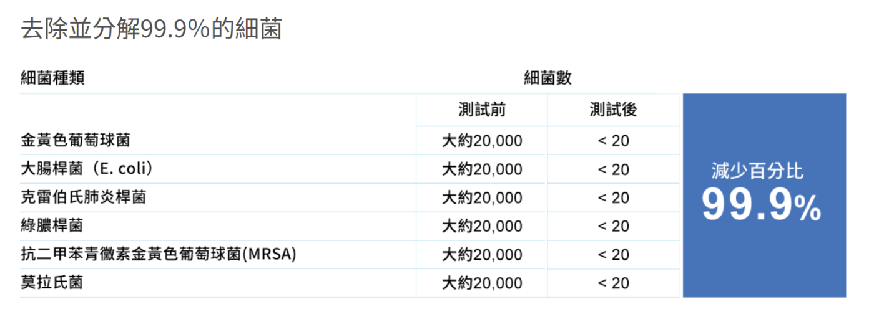Click the 綠膿桿菌 row label
Viewport: 874px width, 327px height.
[x=52, y=225]
